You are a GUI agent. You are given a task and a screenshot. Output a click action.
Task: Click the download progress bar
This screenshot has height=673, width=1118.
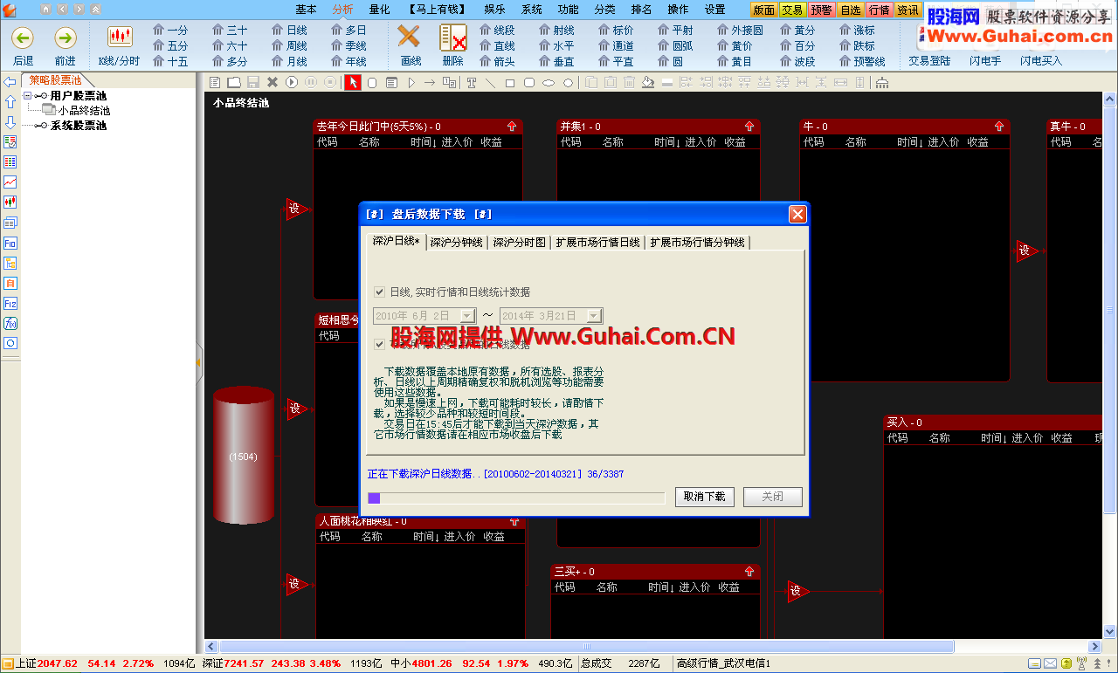(516, 498)
